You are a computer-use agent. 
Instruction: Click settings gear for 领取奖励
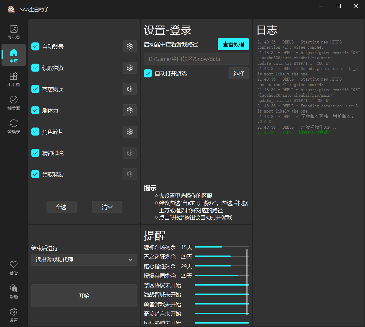tap(130, 174)
